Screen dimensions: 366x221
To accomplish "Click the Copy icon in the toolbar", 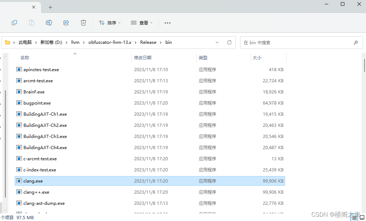I will click(x=14, y=23).
